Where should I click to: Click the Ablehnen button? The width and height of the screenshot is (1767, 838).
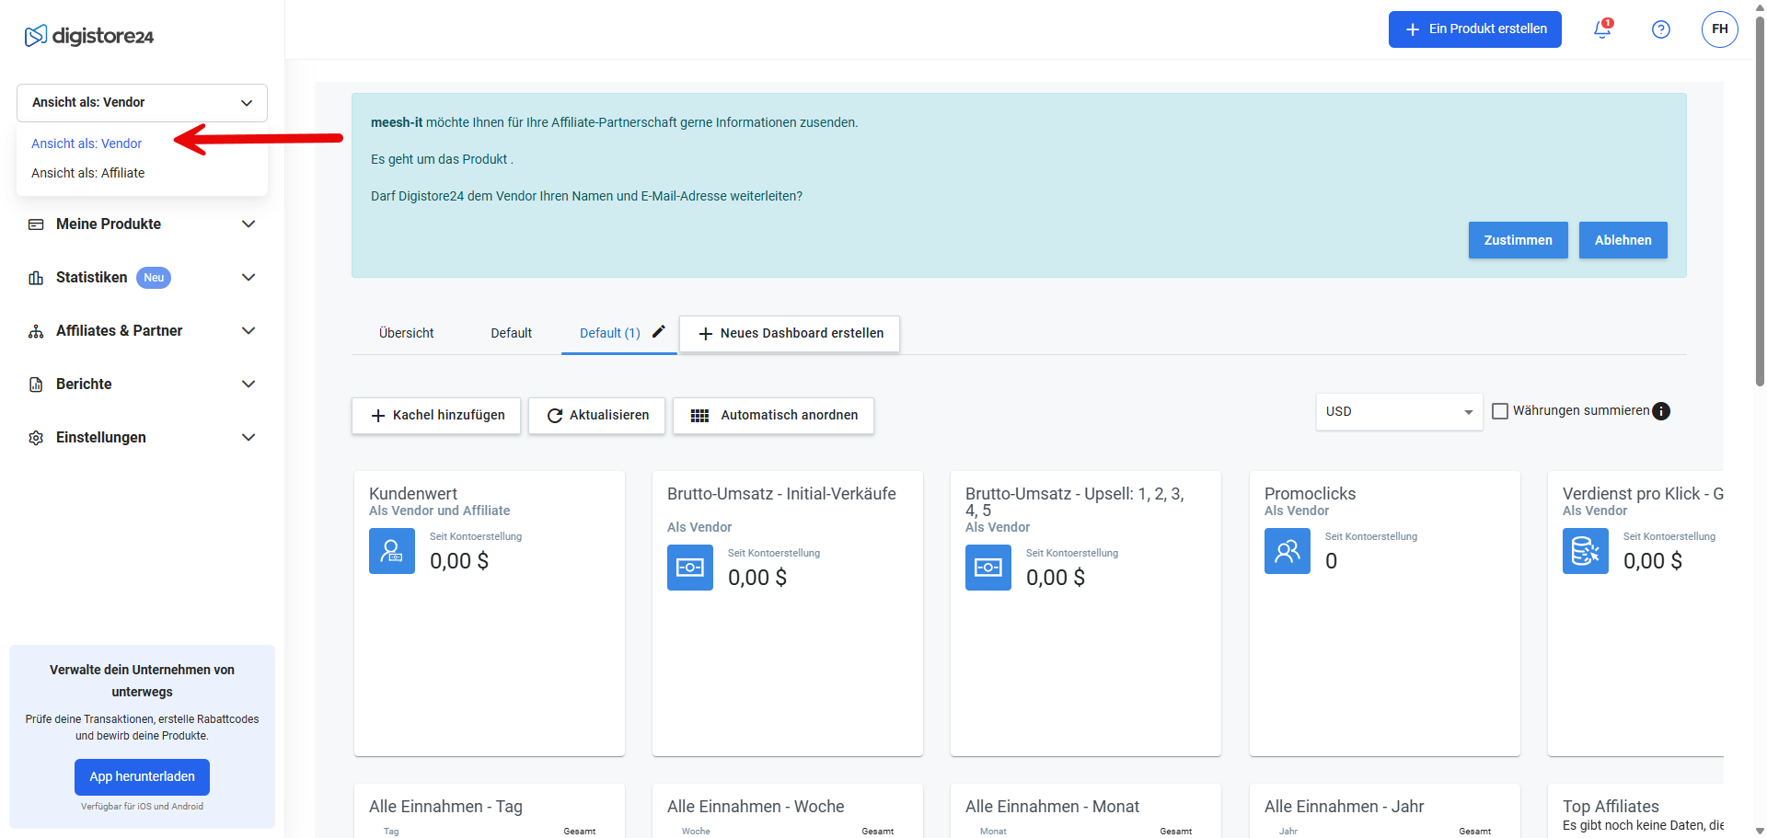pyautogui.click(x=1623, y=240)
